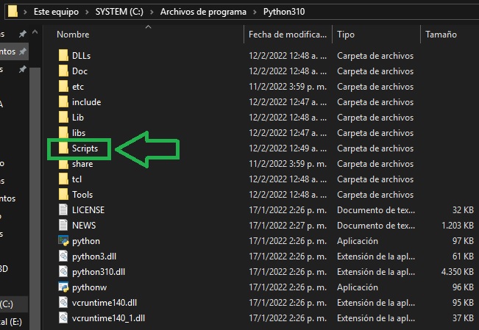This screenshot has height=330, width=479.
Task: Select the Scripts folder icon
Action: tap(63, 148)
